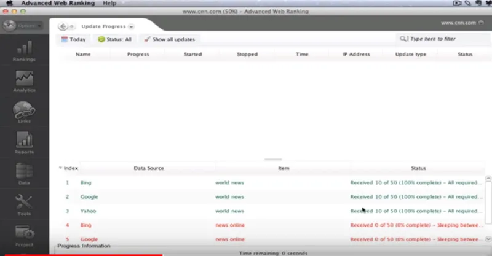This screenshot has width=492, height=256.
Task: Click world news item in Yahoo row
Action: pyautogui.click(x=229, y=211)
